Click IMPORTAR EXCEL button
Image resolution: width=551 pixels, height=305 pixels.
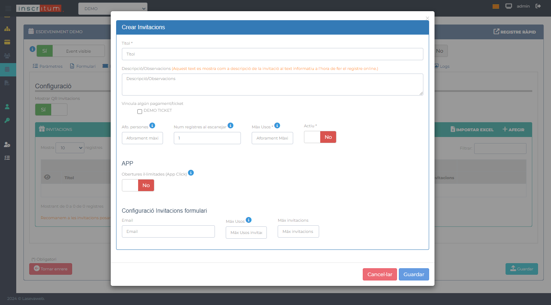click(x=472, y=129)
